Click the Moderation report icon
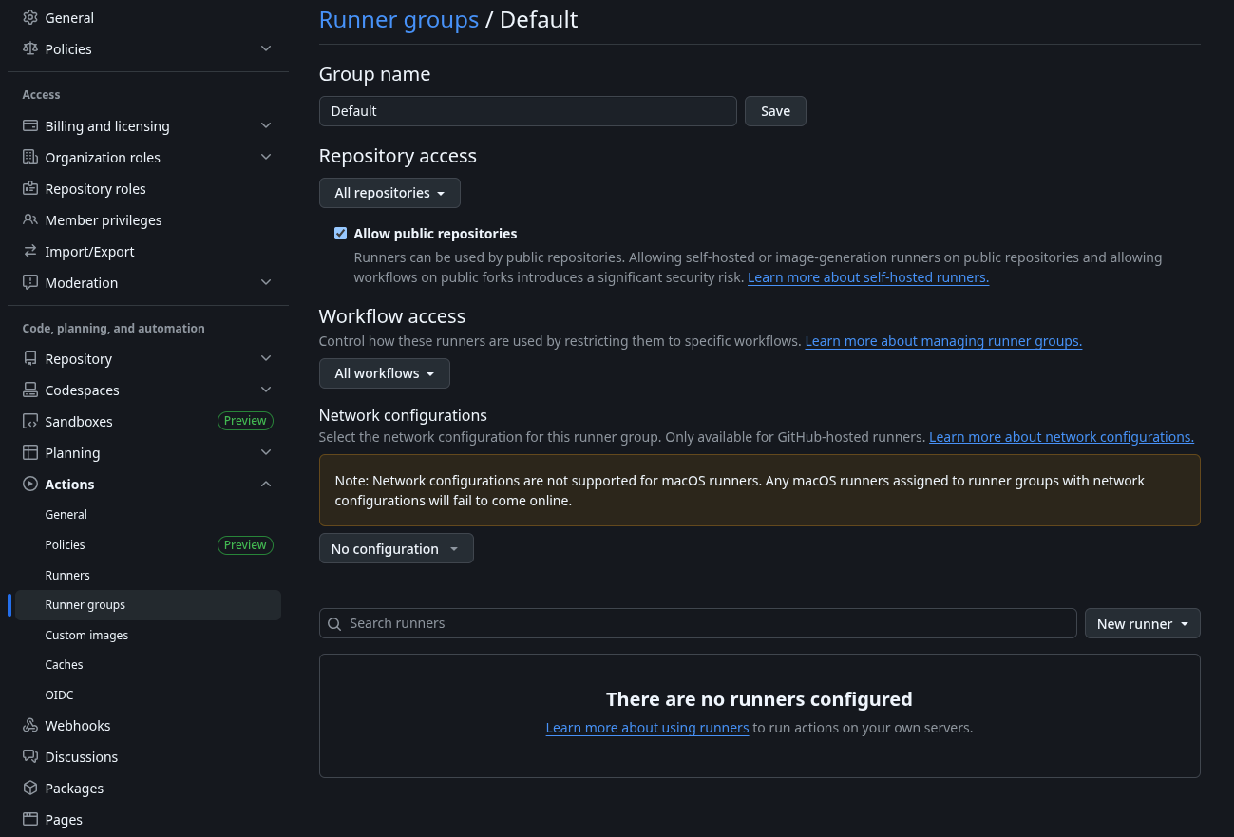This screenshot has height=837, width=1234. pos(30,283)
